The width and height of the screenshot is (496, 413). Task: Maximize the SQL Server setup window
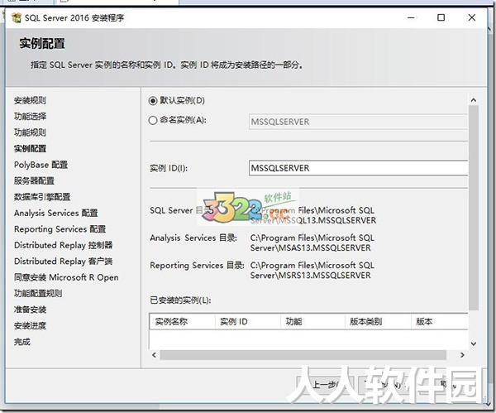tap(441, 17)
